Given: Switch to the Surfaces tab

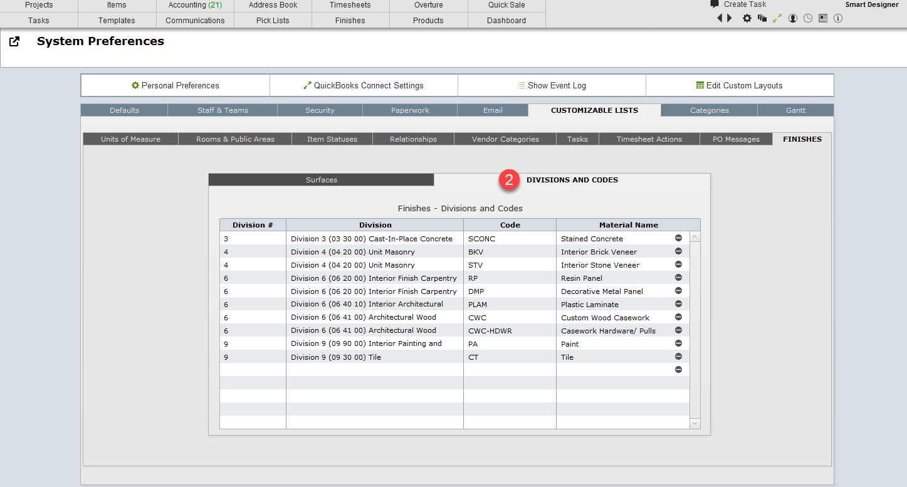Looking at the screenshot, I should click(x=321, y=180).
